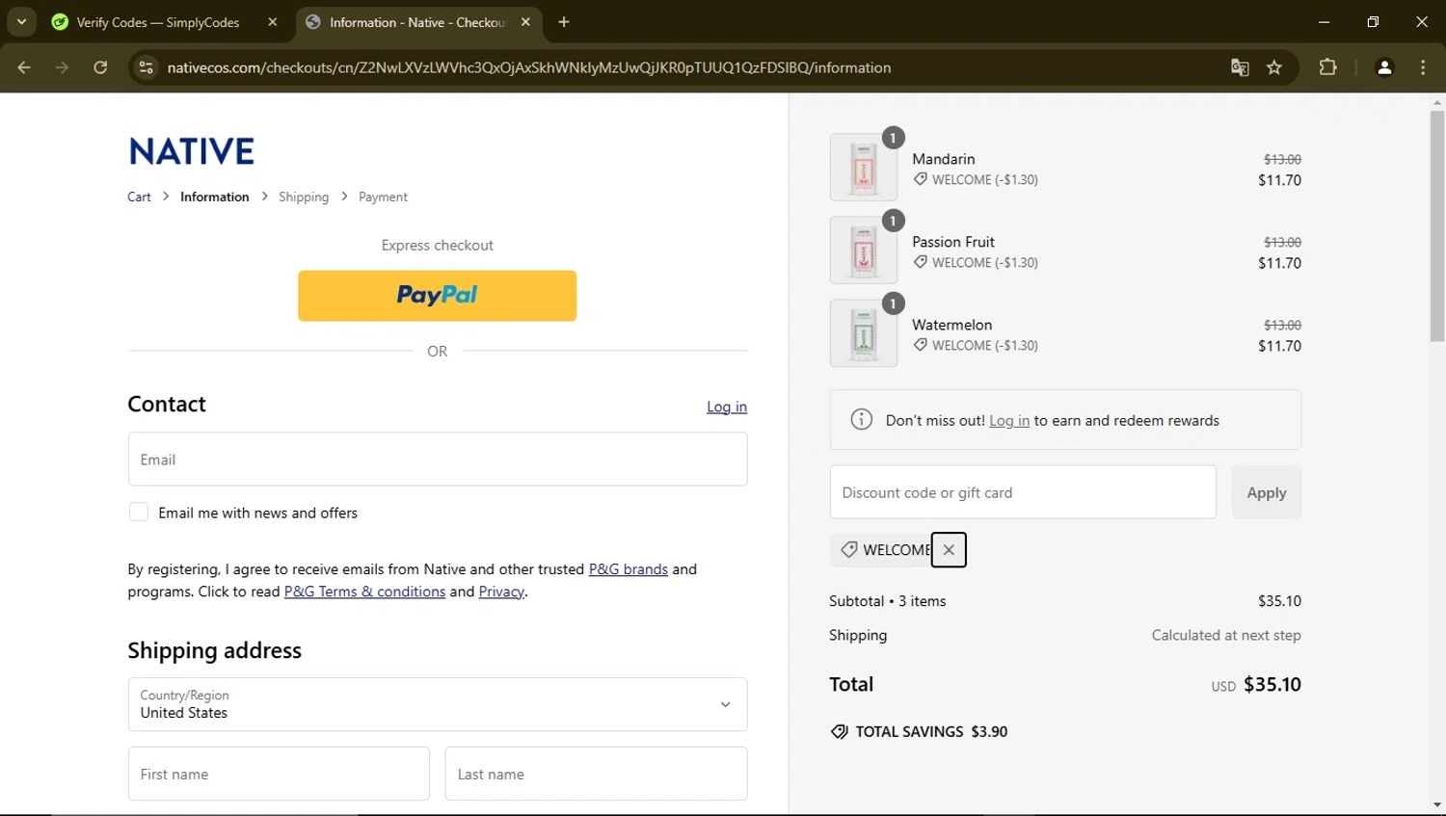Click the TOTAL SAVINGS tag icon
1446x816 pixels.
(840, 732)
